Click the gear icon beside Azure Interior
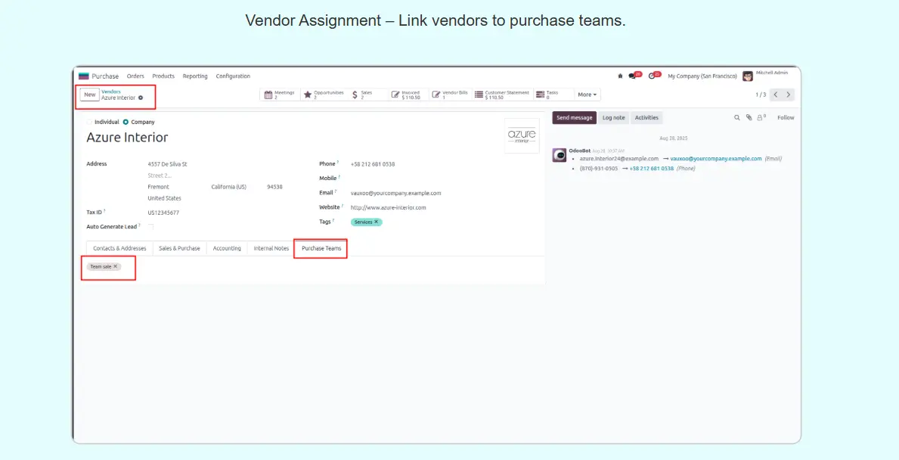 coord(141,98)
